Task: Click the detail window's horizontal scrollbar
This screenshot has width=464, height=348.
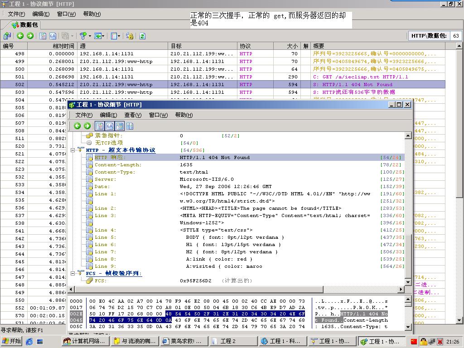Action: pos(236,289)
